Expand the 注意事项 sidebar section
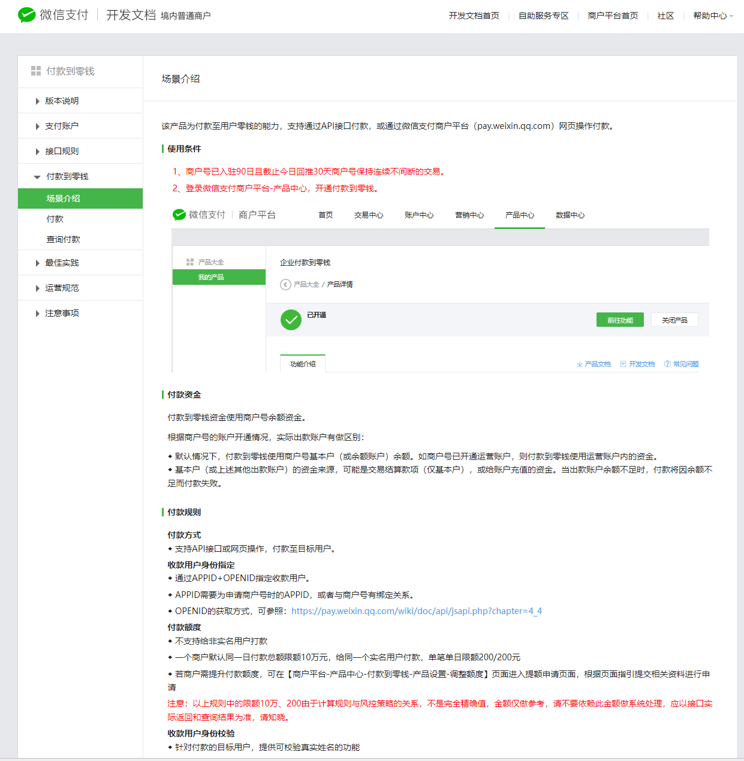 point(80,313)
